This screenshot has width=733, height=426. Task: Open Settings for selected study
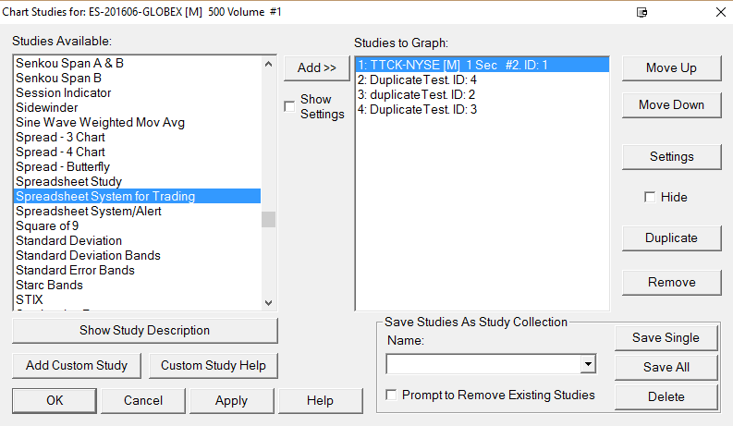tap(671, 156)
